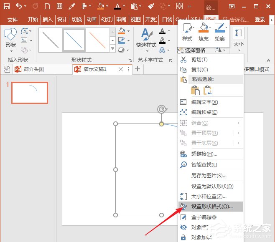Select the blue diagonal line shape style
The height and width of the screenshot is (242, 275).
point(74,40)
